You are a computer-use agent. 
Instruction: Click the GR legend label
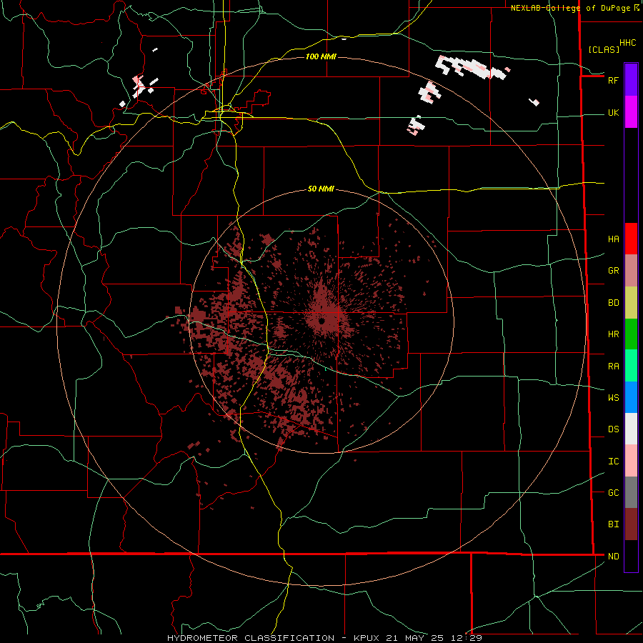pyautogui.click(x=613, y=271)
